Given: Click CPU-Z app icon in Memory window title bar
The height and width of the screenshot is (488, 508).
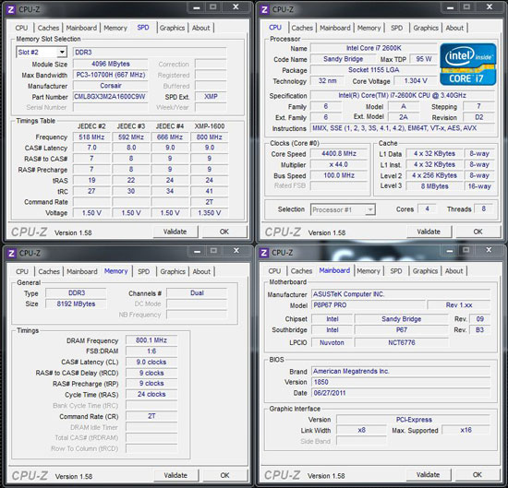Looking at the screenshot, I should (x=11, y=253).
